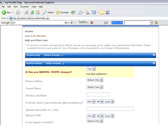Open the Dictionary.com search box dropdown
168x125 pixels.
(151, 23)
